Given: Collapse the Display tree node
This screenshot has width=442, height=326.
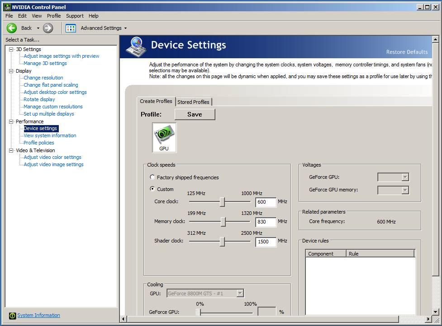Looking at the screenshot, I should 11,71.
